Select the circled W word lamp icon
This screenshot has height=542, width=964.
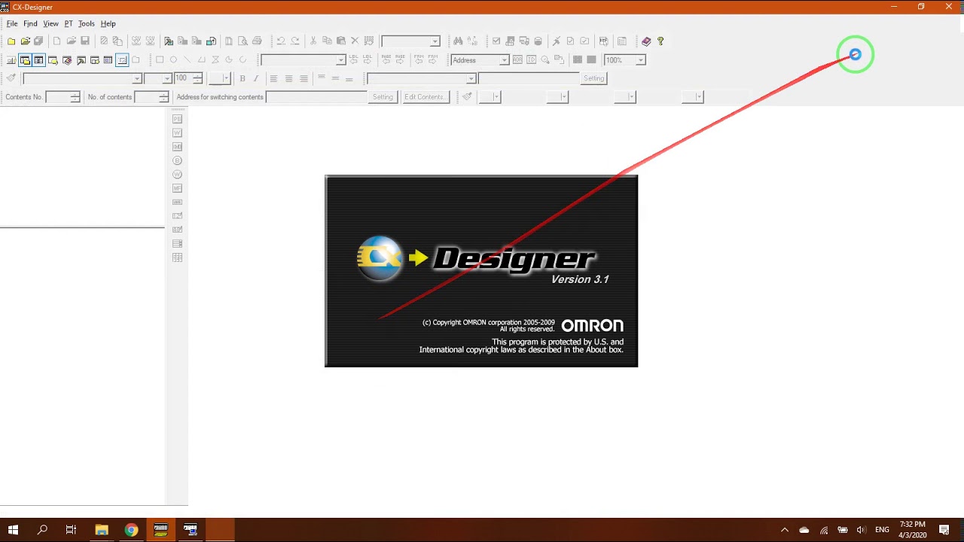178,175
